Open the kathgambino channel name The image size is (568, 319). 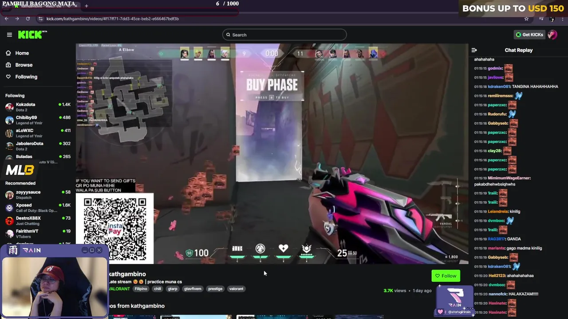(x=127, y=274)
